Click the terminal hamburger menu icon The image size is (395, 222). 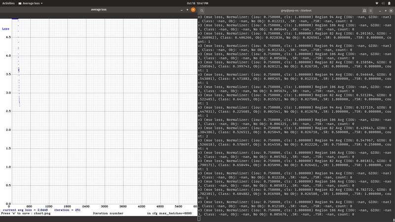pyautogui.click(x=371, y=10)
